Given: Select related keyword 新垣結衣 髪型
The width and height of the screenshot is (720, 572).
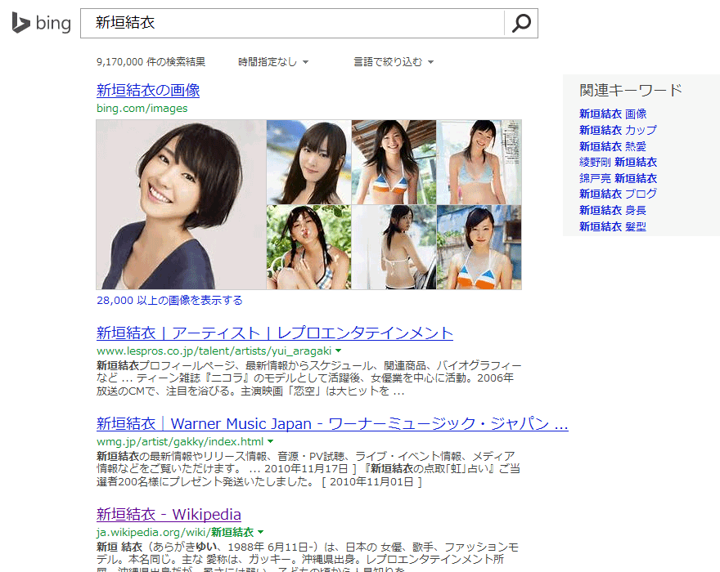Looking at the screenshot, I should click(613, 226).
